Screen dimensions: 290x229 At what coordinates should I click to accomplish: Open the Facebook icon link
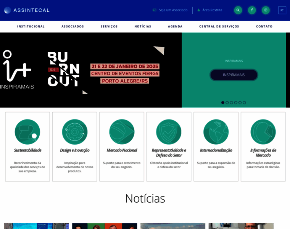(x=252, y=10)
